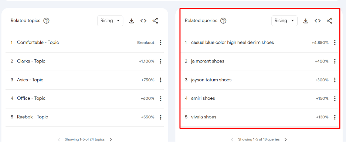Click the +1,100% value for Clarks

146,61
